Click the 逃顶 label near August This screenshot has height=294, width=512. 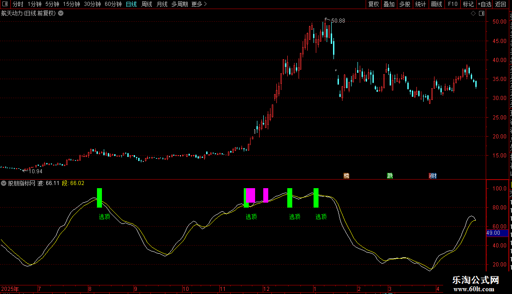105,216
